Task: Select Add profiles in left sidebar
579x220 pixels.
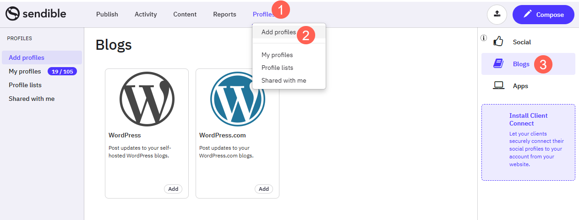Action: tap(42, 58)
